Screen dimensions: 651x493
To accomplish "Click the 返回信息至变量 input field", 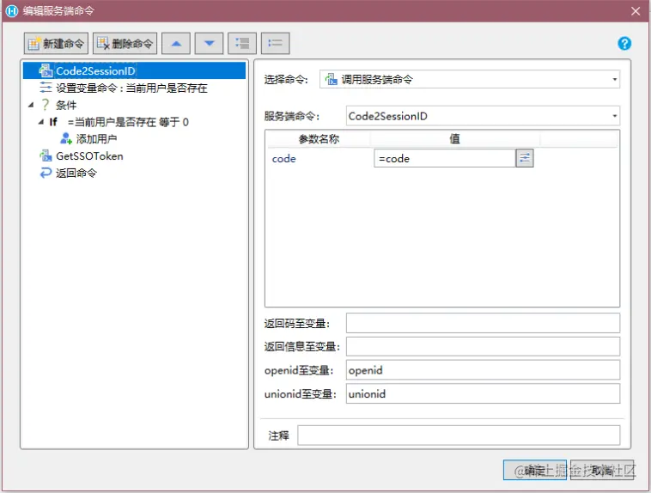I will pos(483,346).
